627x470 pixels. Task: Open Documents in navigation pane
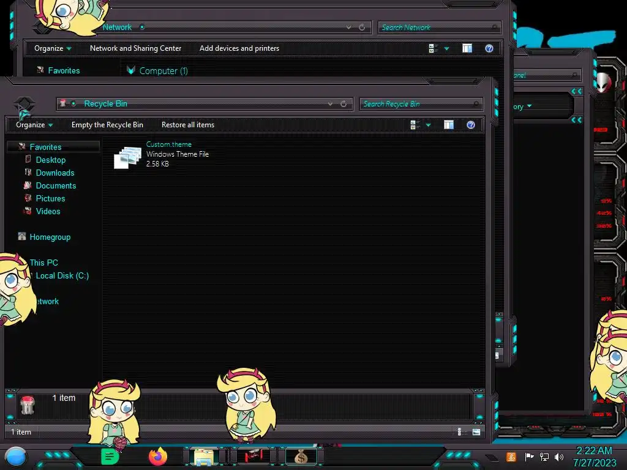pyautogui.click(x=56, y=185)
